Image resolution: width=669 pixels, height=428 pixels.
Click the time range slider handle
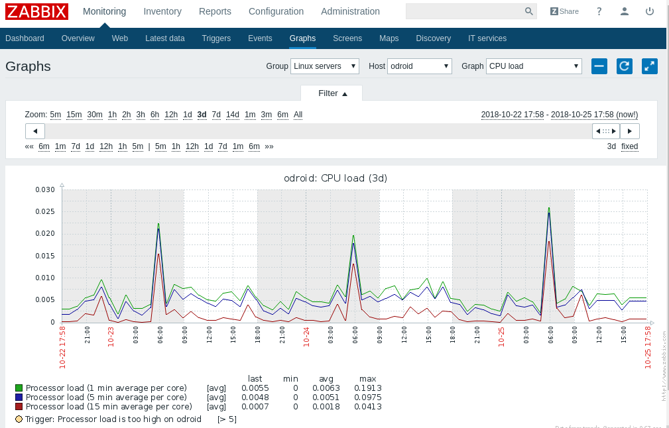pos(606,131)
